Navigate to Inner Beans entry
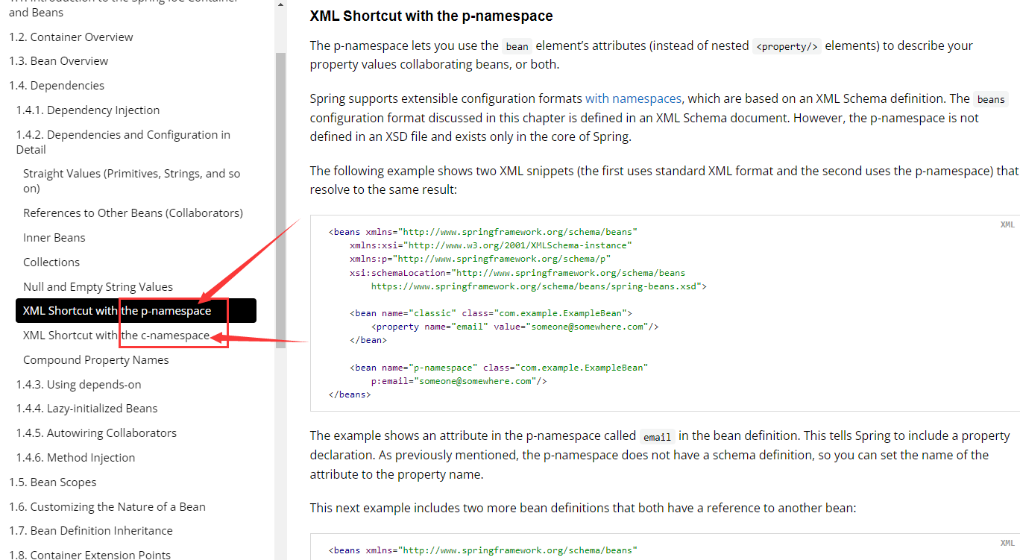 pyautogui.click(x=54, y=238)
